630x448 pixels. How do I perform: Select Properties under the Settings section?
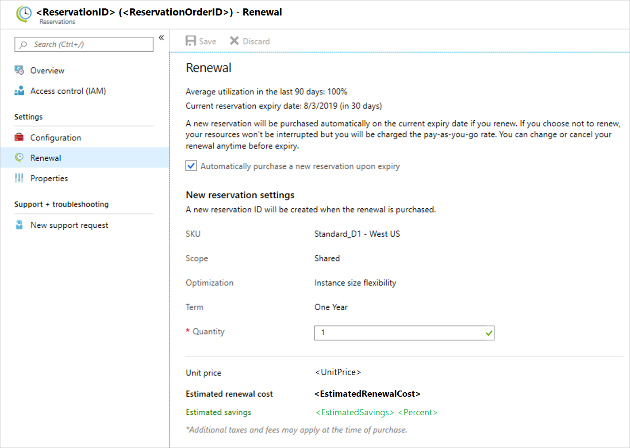(x=49, y=178)
